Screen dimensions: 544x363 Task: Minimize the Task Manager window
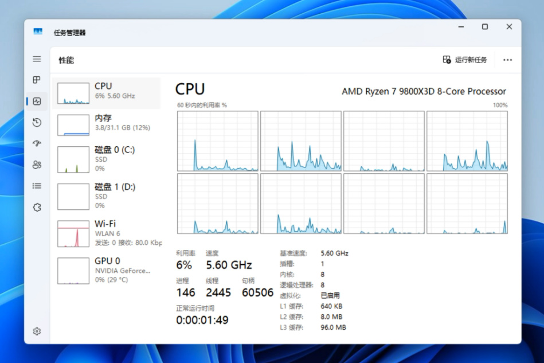point(461,27)
